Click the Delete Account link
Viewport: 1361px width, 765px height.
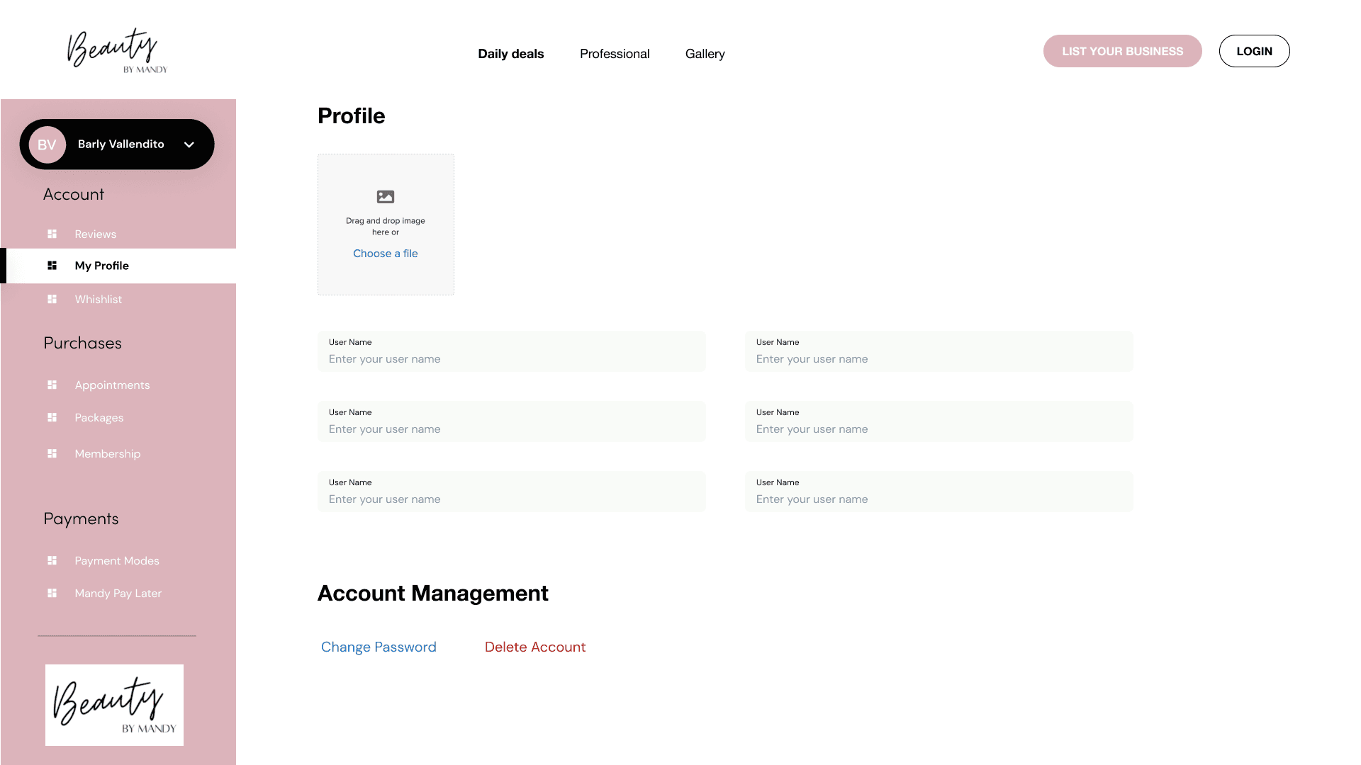(x=535, y=647)
